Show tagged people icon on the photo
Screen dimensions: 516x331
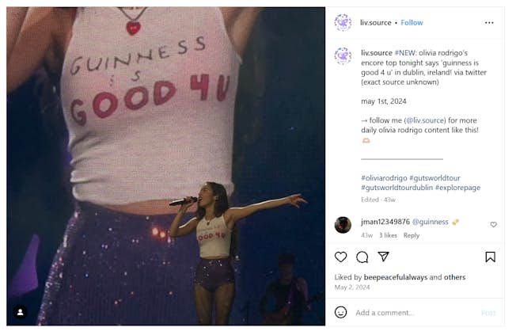pyautogui.click(x=21, y=312)
